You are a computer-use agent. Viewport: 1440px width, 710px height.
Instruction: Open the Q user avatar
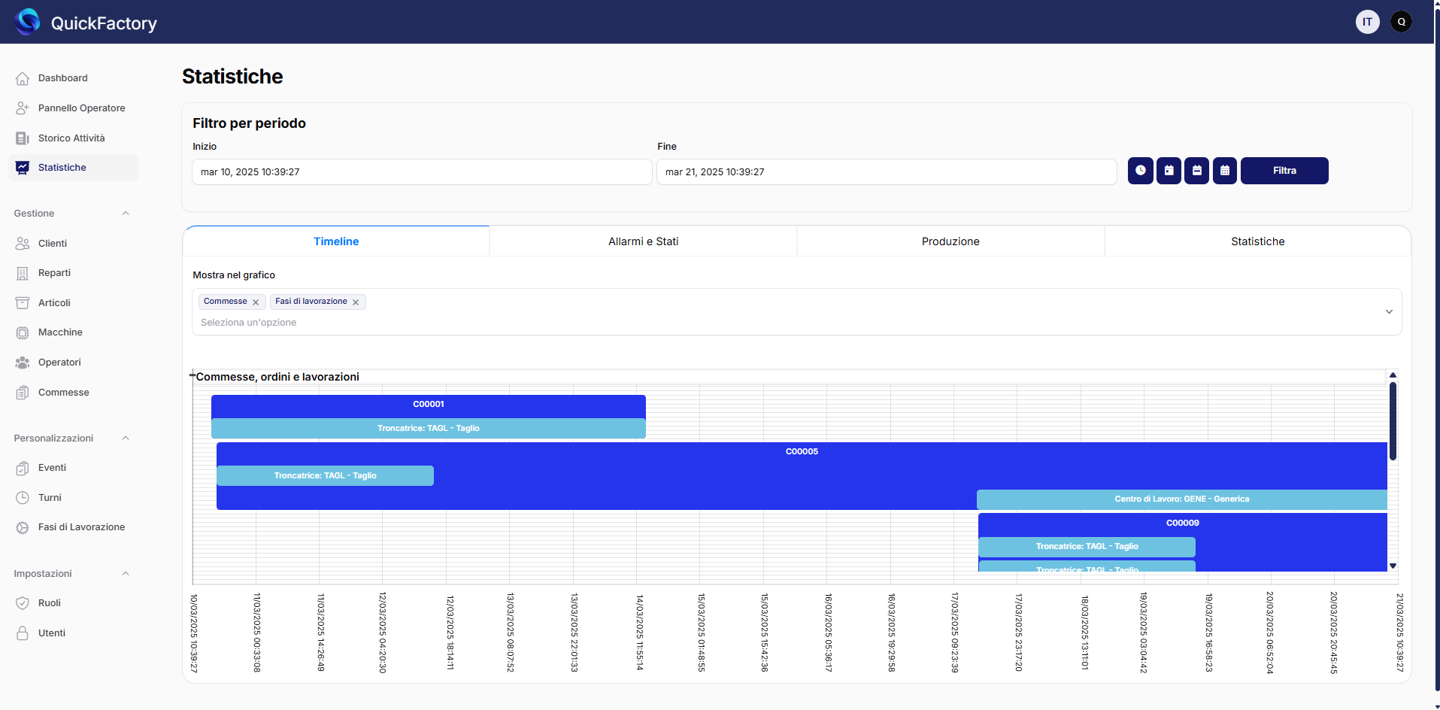pyautogui.click(x=1401, y=22)
